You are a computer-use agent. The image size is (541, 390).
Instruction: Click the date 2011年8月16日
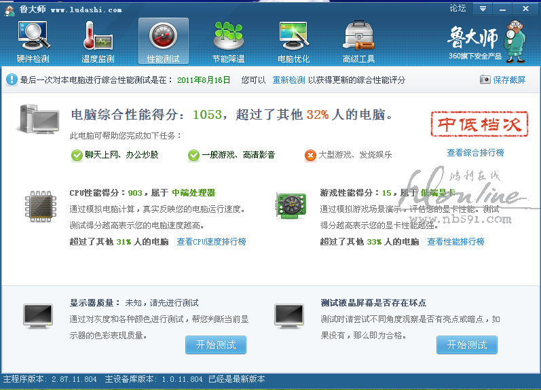tap(204, 80)
